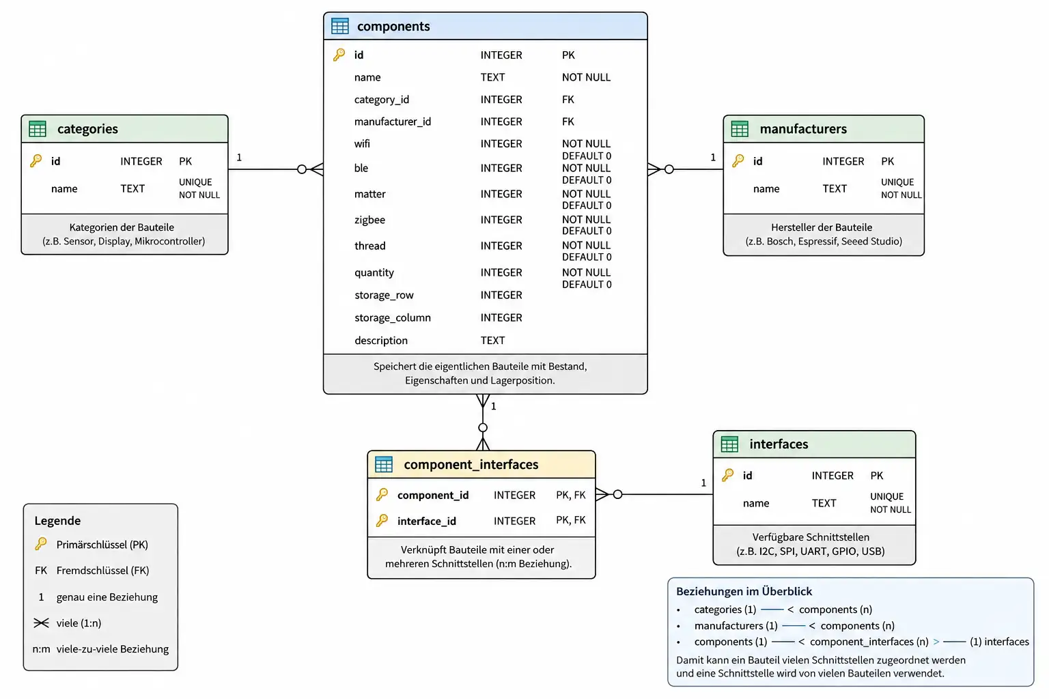Click the categories table icon

[38, 128]
